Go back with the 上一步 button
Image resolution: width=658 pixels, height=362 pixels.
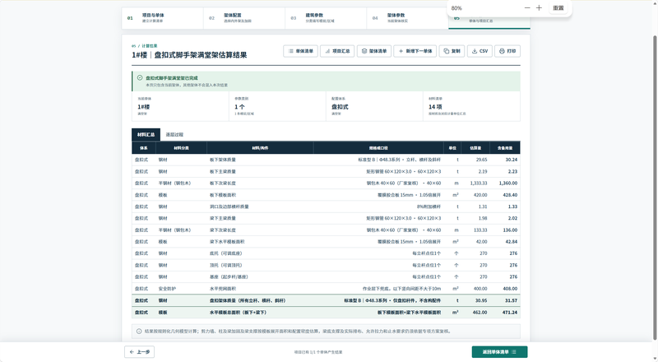[139, 352]
